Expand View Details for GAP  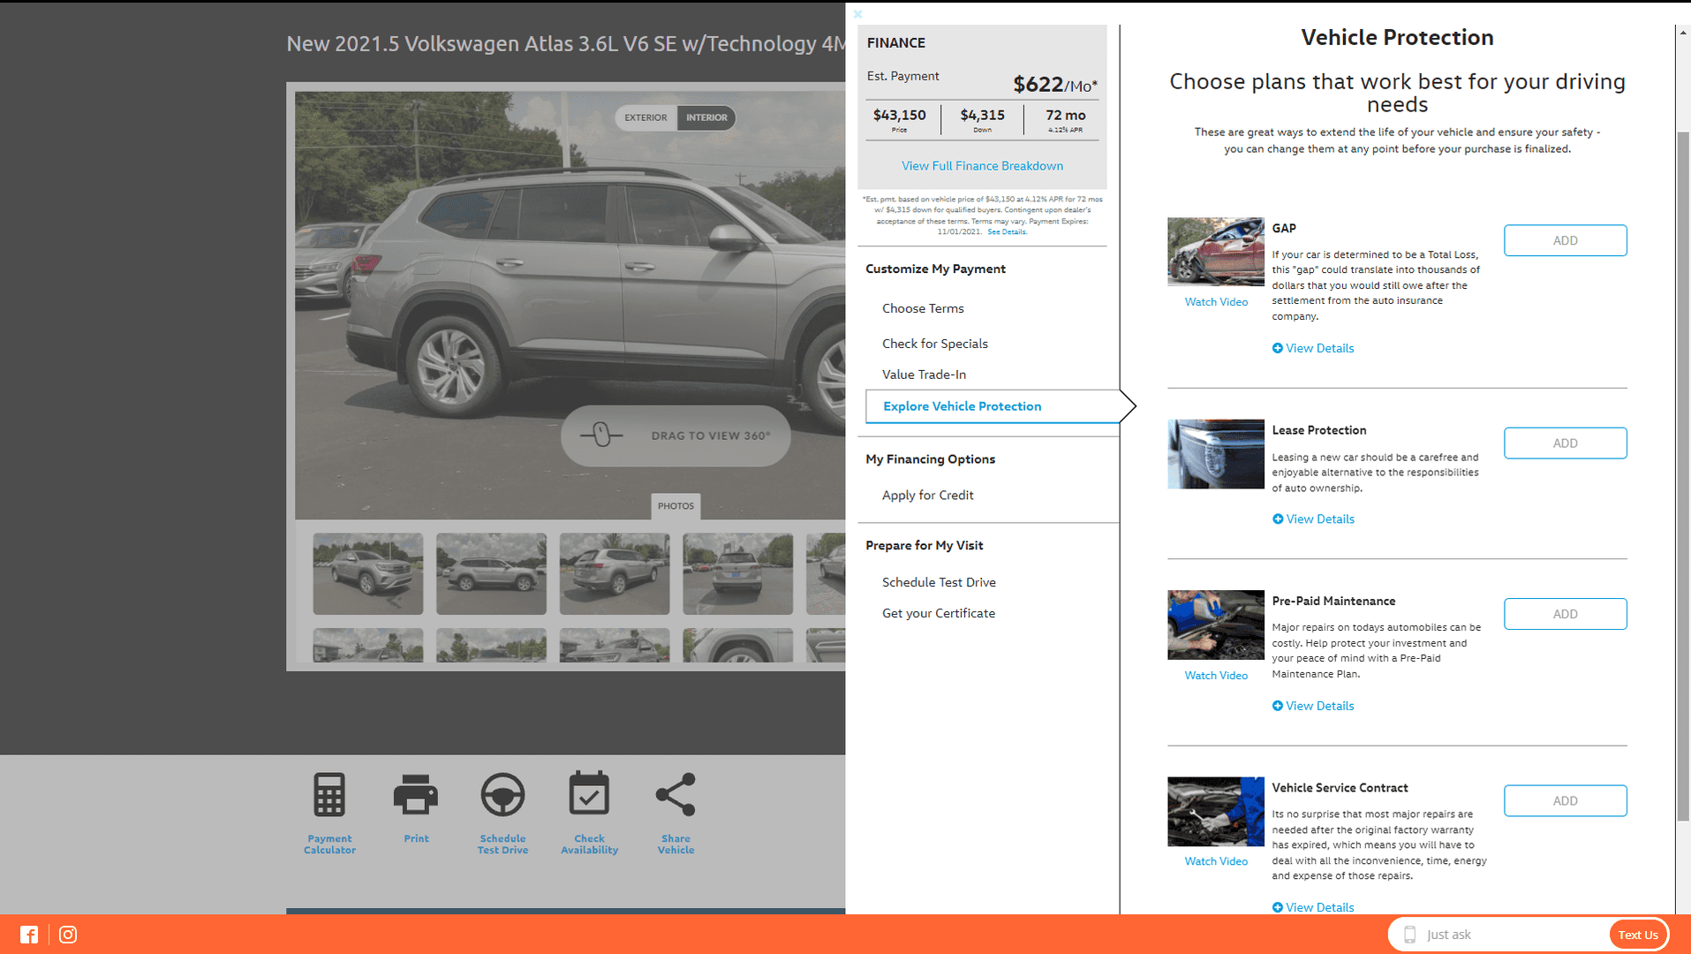point(1313,348)
